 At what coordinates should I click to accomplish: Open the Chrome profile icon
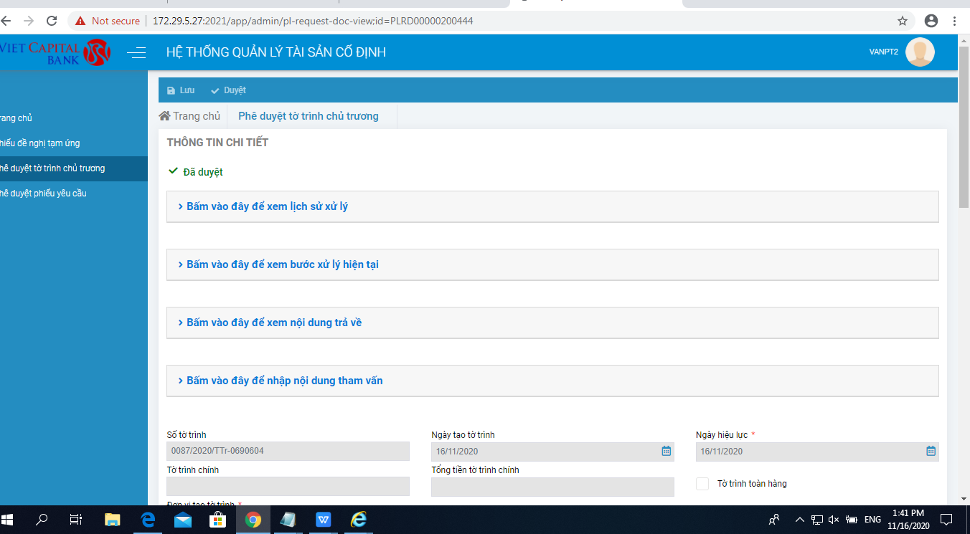[931, 21]
